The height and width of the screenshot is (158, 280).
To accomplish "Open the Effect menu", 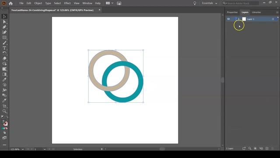I will coord(67,3).
